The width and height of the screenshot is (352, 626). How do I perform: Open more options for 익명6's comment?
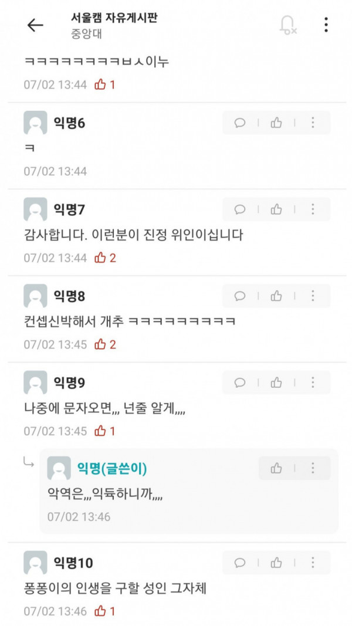tap(313, 123)
